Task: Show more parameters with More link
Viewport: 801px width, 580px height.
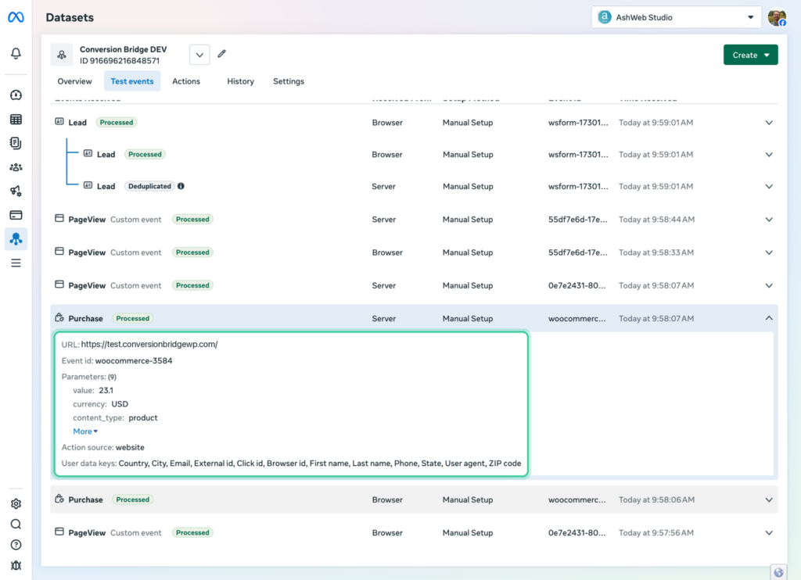Action: [84, 431]
